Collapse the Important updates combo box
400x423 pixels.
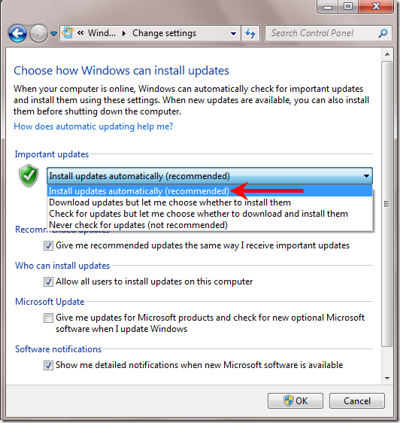point(210,176)
